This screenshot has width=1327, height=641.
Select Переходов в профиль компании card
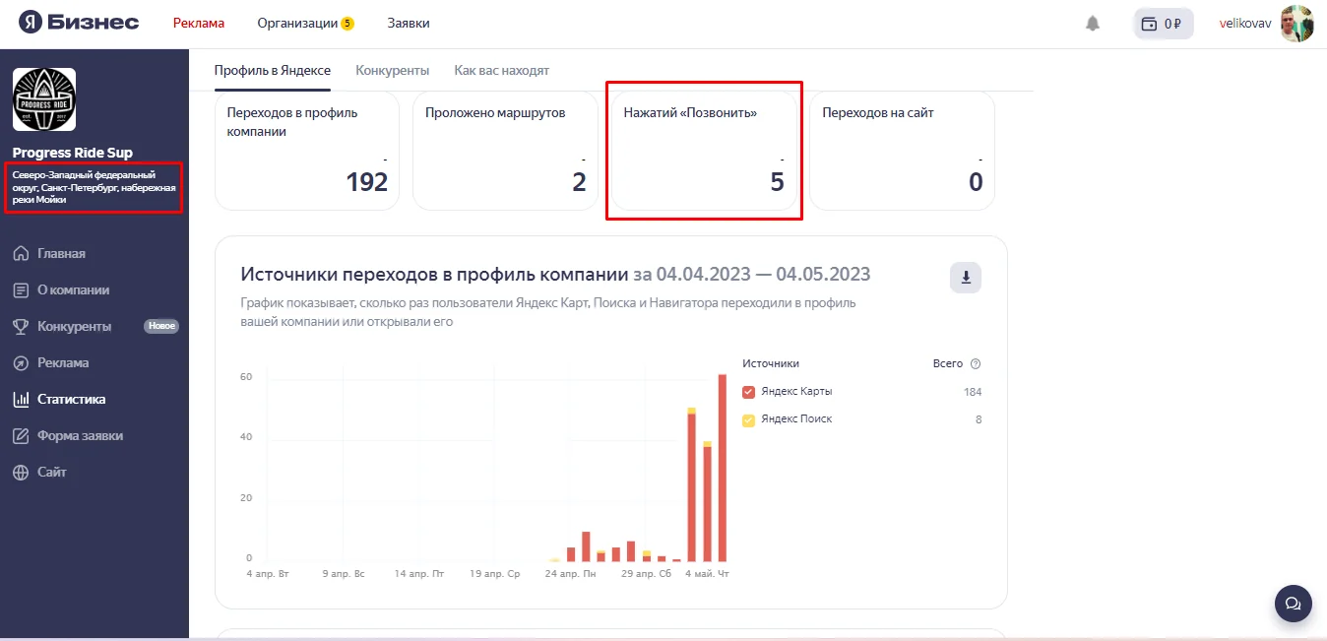pyautogui.click(x=307, y=151)
